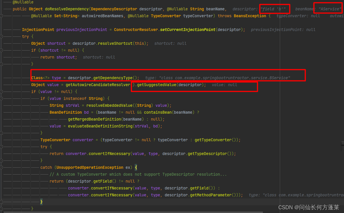Click the autowiredBeanNames parameter
Viewport: 344px width, 213px height.
(102, 16)
